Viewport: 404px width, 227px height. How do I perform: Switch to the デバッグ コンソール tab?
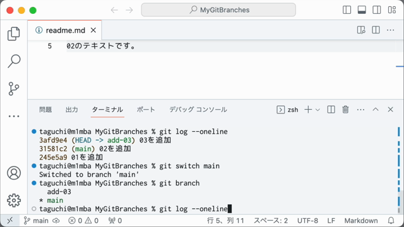[x=198, y=110]
